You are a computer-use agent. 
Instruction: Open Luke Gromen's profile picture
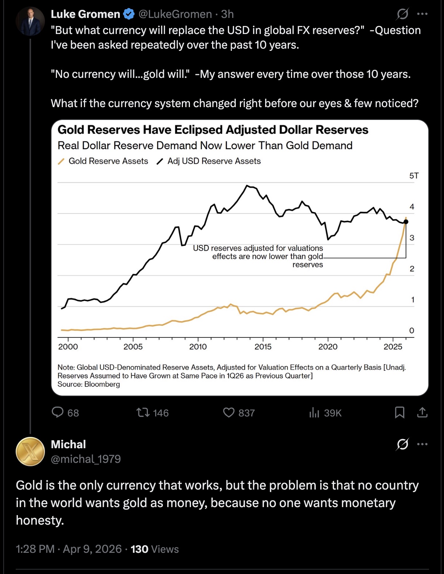tap(30, 21)
